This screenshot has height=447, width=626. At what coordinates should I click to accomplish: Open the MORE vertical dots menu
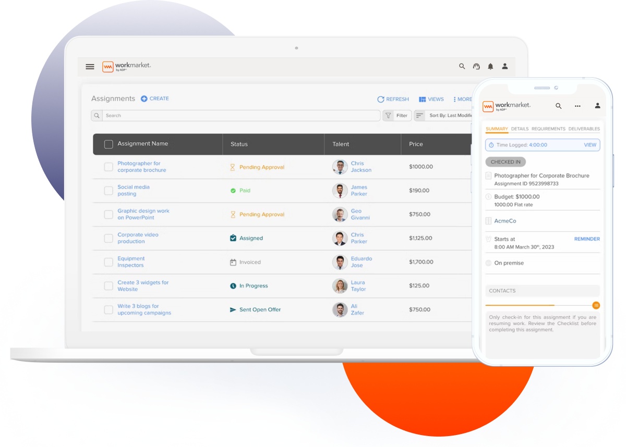tap(454, 99)
